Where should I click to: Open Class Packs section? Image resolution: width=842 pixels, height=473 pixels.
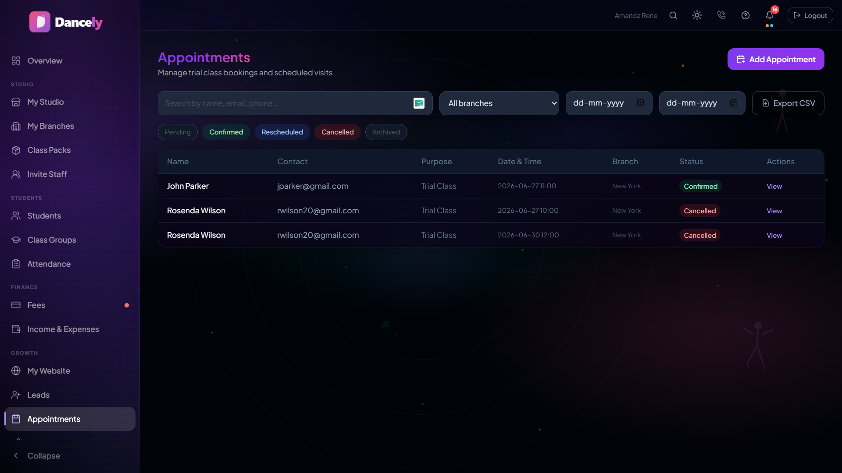pos(70,150)
